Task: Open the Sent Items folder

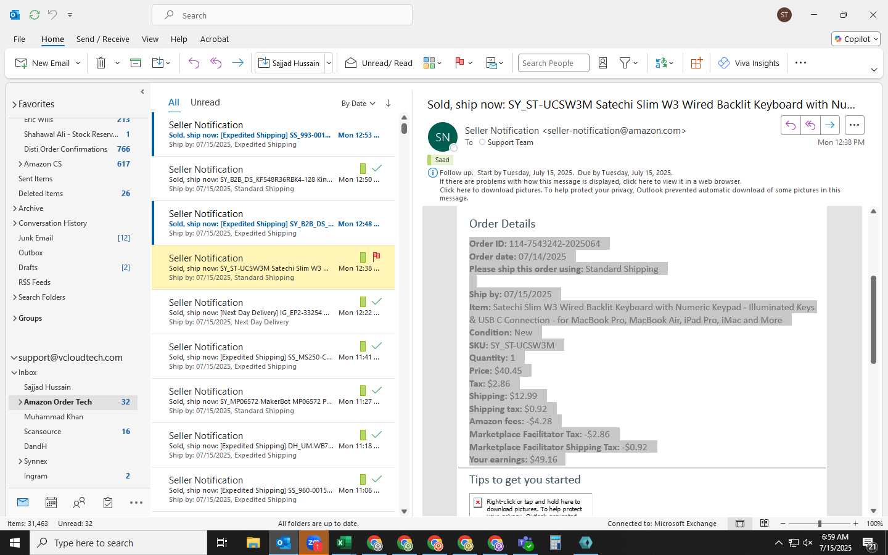Action: tap(35, 179)
